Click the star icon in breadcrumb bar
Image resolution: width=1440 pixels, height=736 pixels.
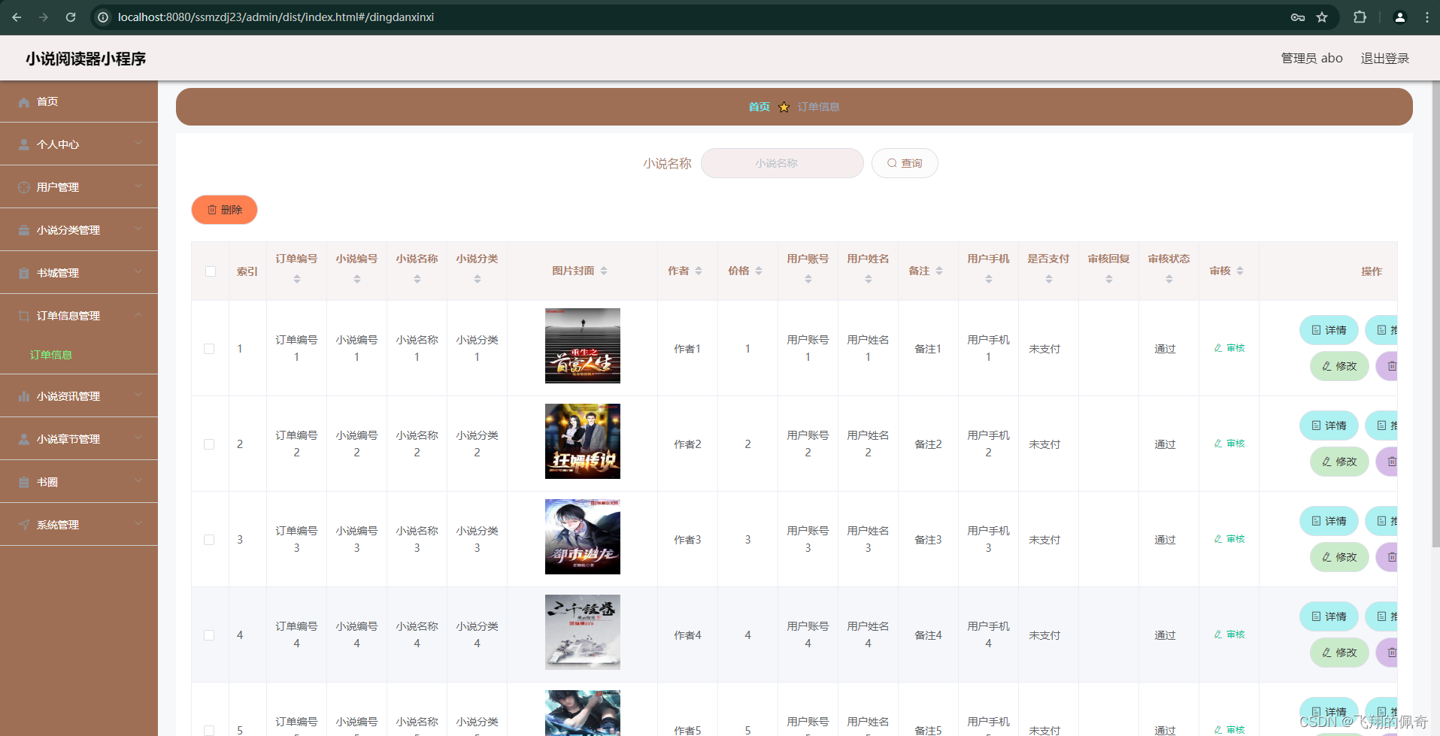point(784,107)
